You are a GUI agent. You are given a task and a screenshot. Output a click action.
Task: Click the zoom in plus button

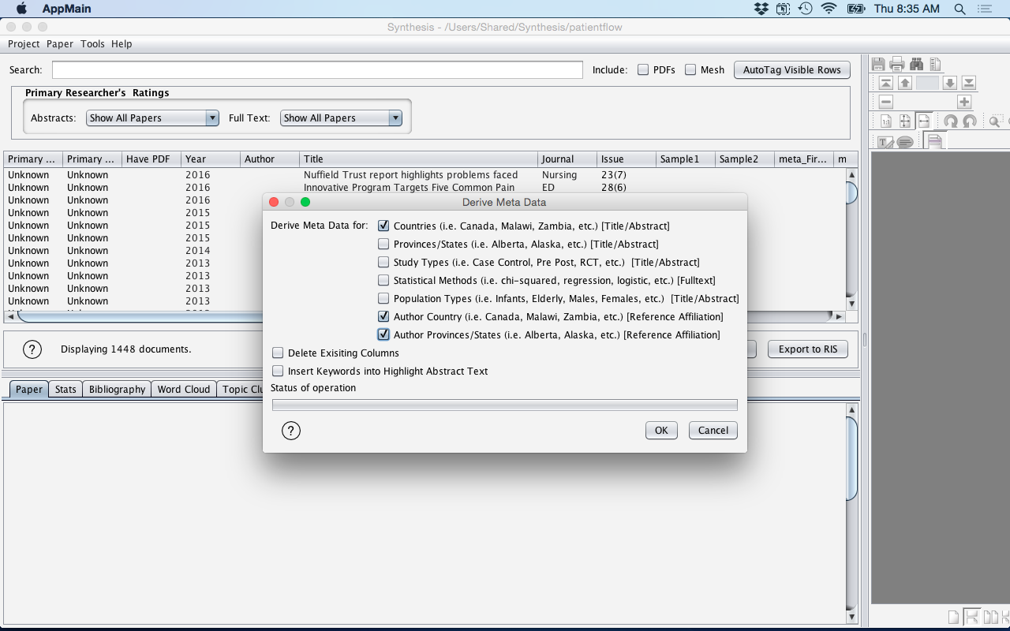963,102
